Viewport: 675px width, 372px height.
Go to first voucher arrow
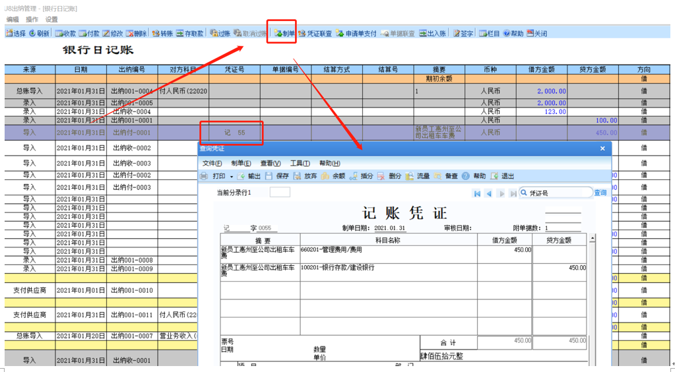click(477, 193)
